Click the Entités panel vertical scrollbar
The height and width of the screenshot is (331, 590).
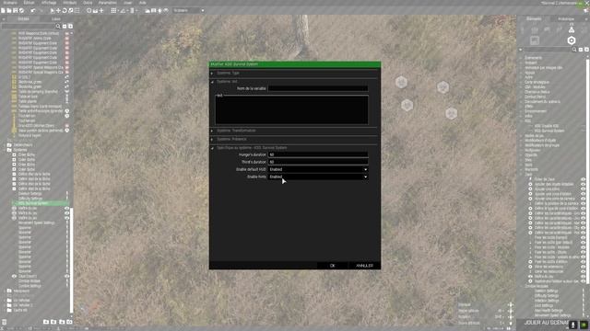click(71, 260)
